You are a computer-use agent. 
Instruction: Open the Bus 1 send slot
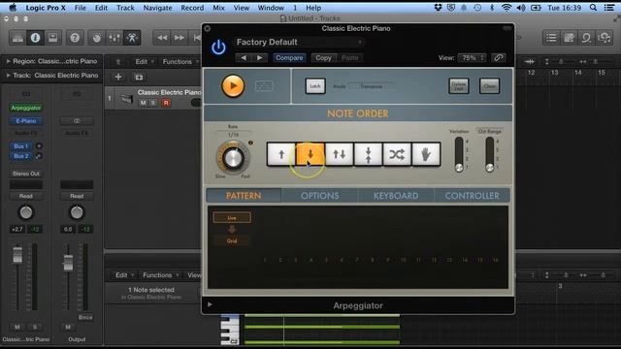coord(20,146)
